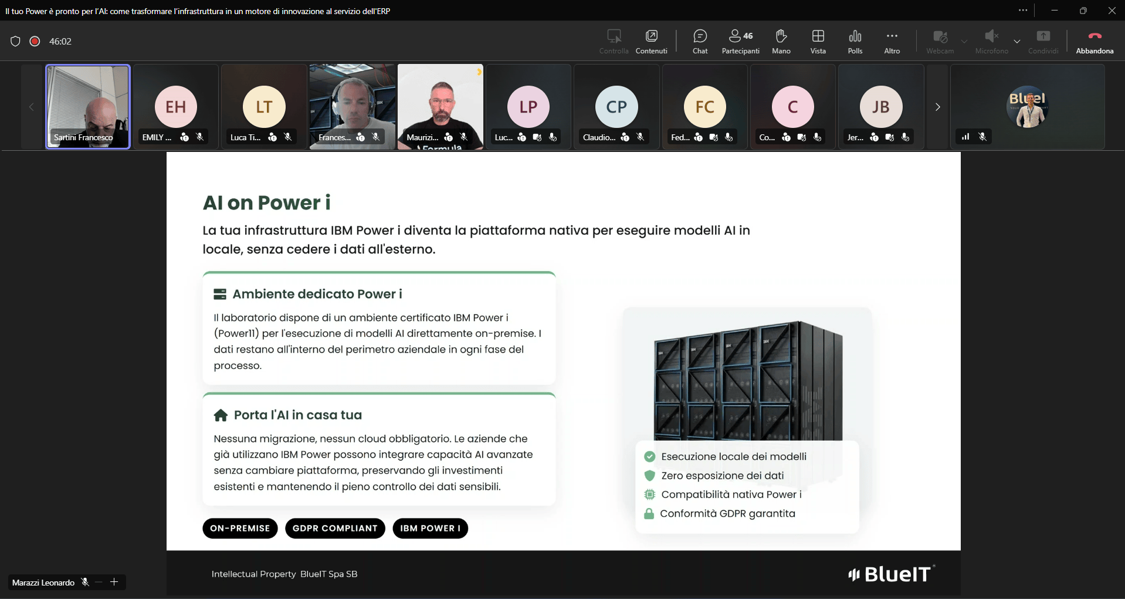This screenshot has width=1125, height=599.
Task: Click 'Compatibilità nativa Power i' on the slide
Action: [x=731, y=495]
